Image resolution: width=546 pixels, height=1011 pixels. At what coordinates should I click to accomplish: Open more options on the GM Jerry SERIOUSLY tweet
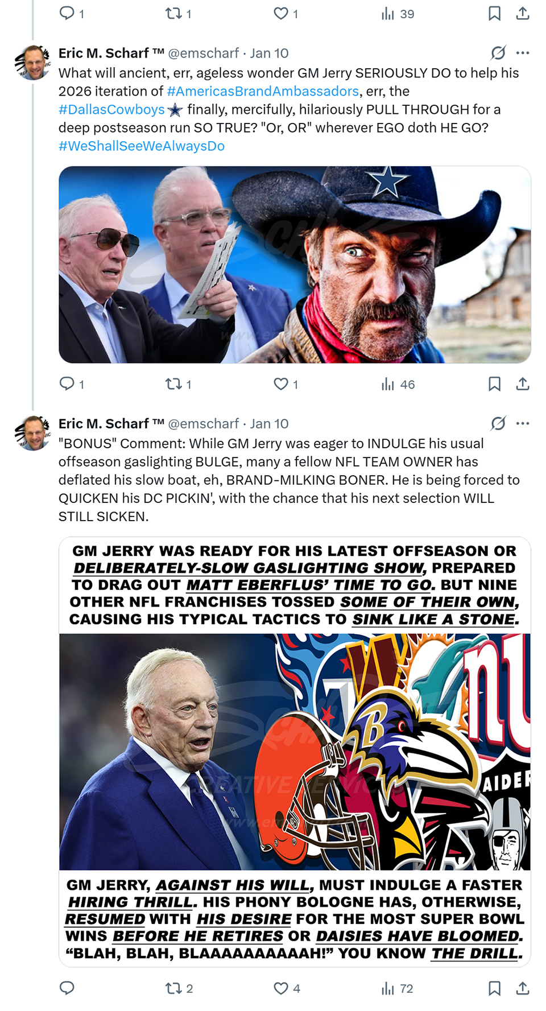523,53
